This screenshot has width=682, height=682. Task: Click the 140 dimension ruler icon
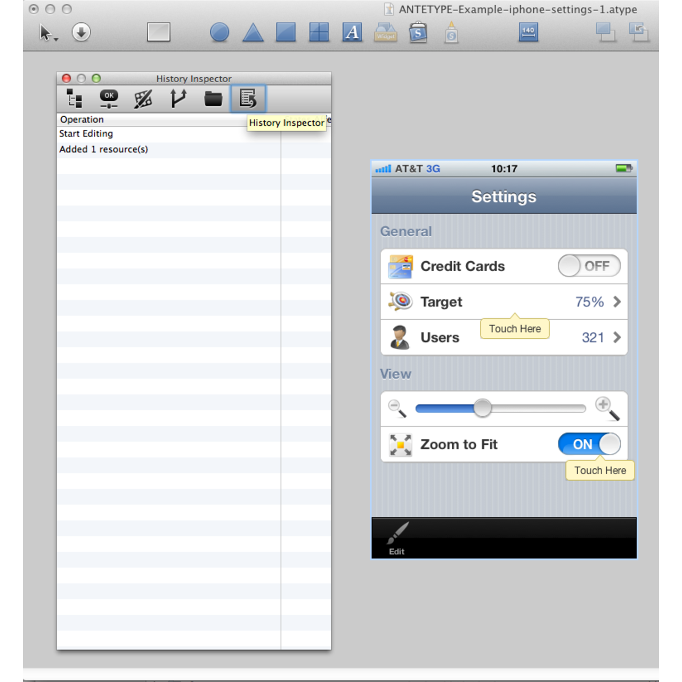pos(528,33)
